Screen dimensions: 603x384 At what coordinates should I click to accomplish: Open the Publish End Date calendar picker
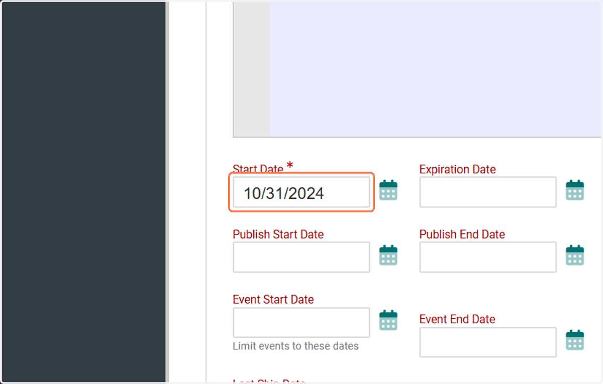575,255
